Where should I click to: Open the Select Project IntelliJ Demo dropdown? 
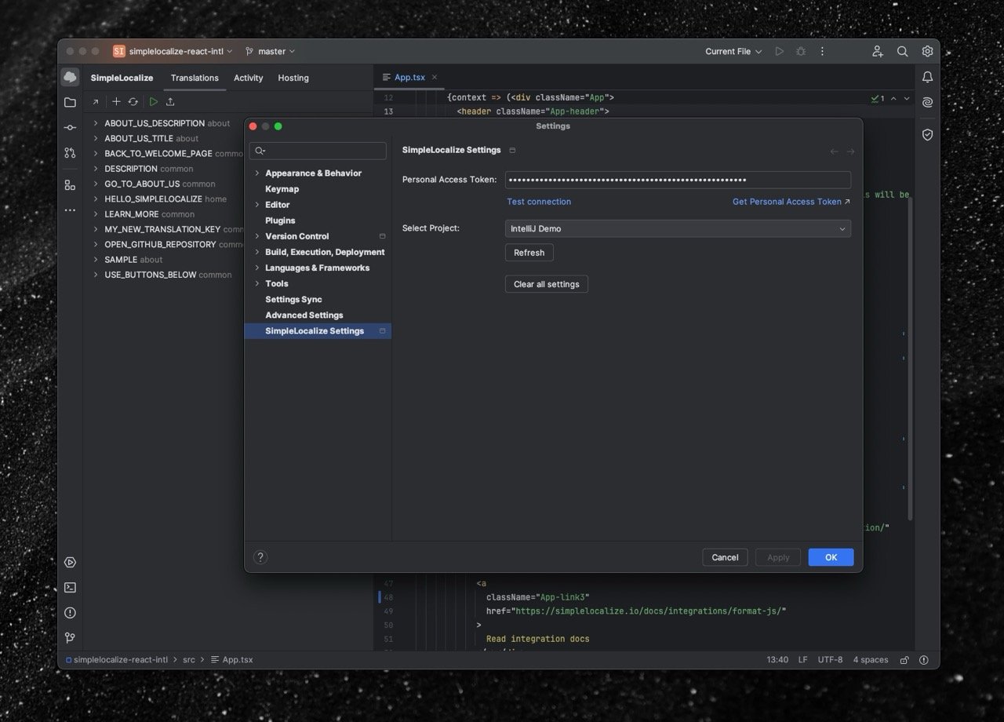[x=678, y=228]
